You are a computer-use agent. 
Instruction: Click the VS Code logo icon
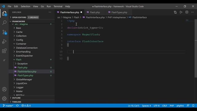pos(3,6)
